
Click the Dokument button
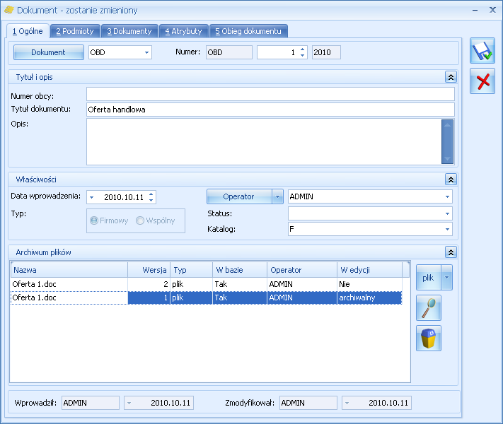(48, 52)
